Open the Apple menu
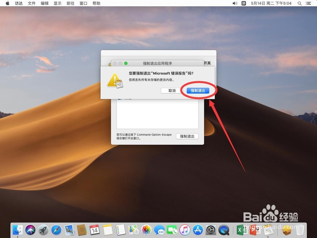The width and height of the screenshot is (317, 238). pyautogui.click(x=8, y=3)
